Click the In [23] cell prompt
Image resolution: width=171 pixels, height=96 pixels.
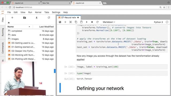pos(69,73)
